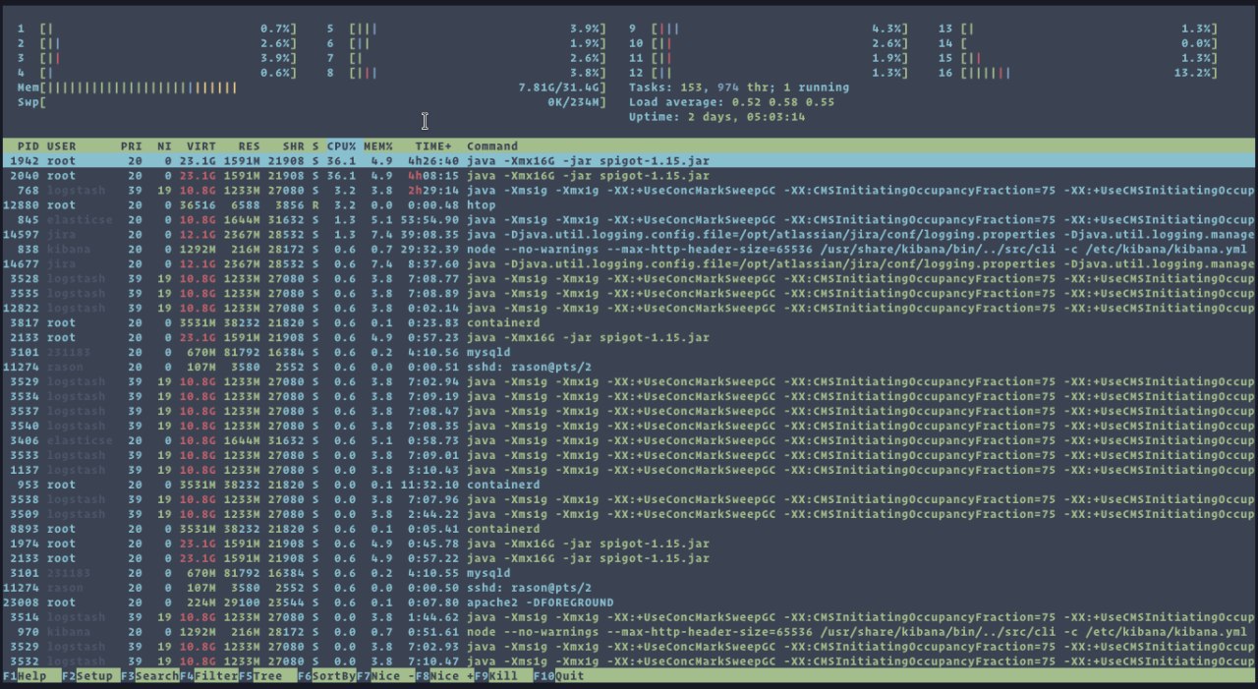This screenshot has height=689, width=1258.
Task: Sort by the MEM% column header
Action: click(x=378, y=145)
